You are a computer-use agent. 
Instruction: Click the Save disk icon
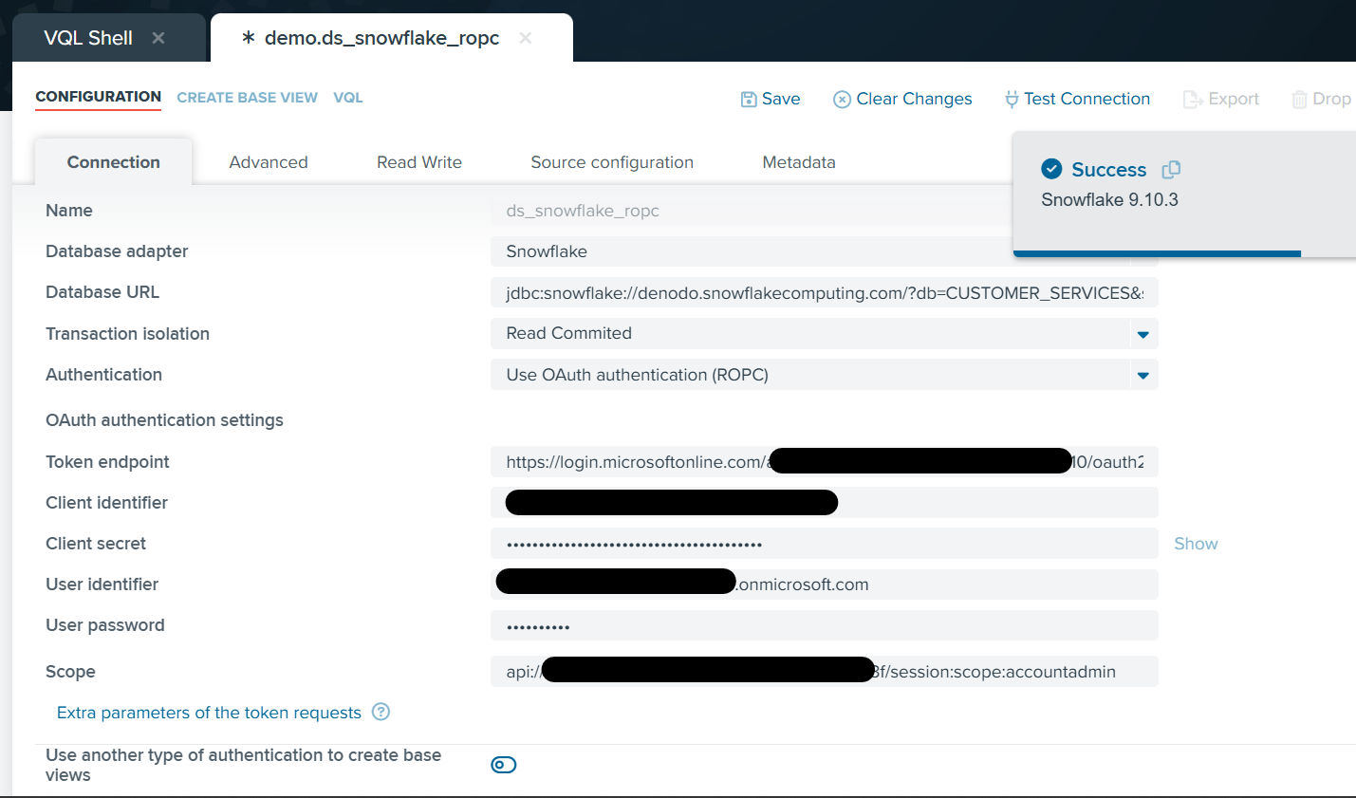tap(749, 100)
